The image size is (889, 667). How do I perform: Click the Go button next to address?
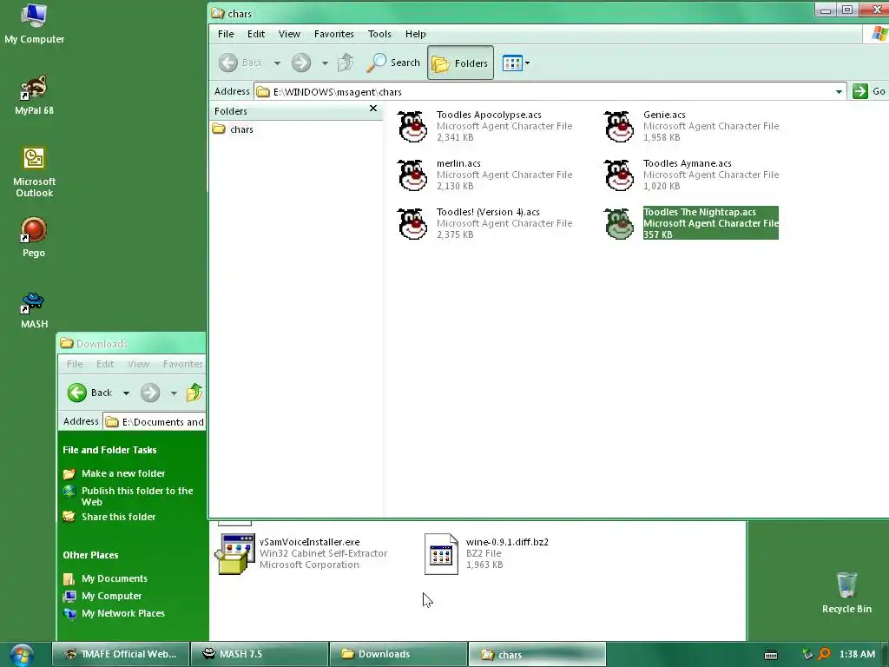[x=869, y=91]
